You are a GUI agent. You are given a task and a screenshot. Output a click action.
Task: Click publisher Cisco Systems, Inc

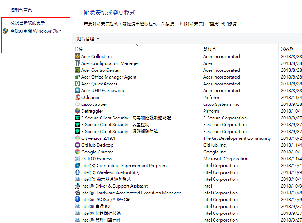coord(221,104)
